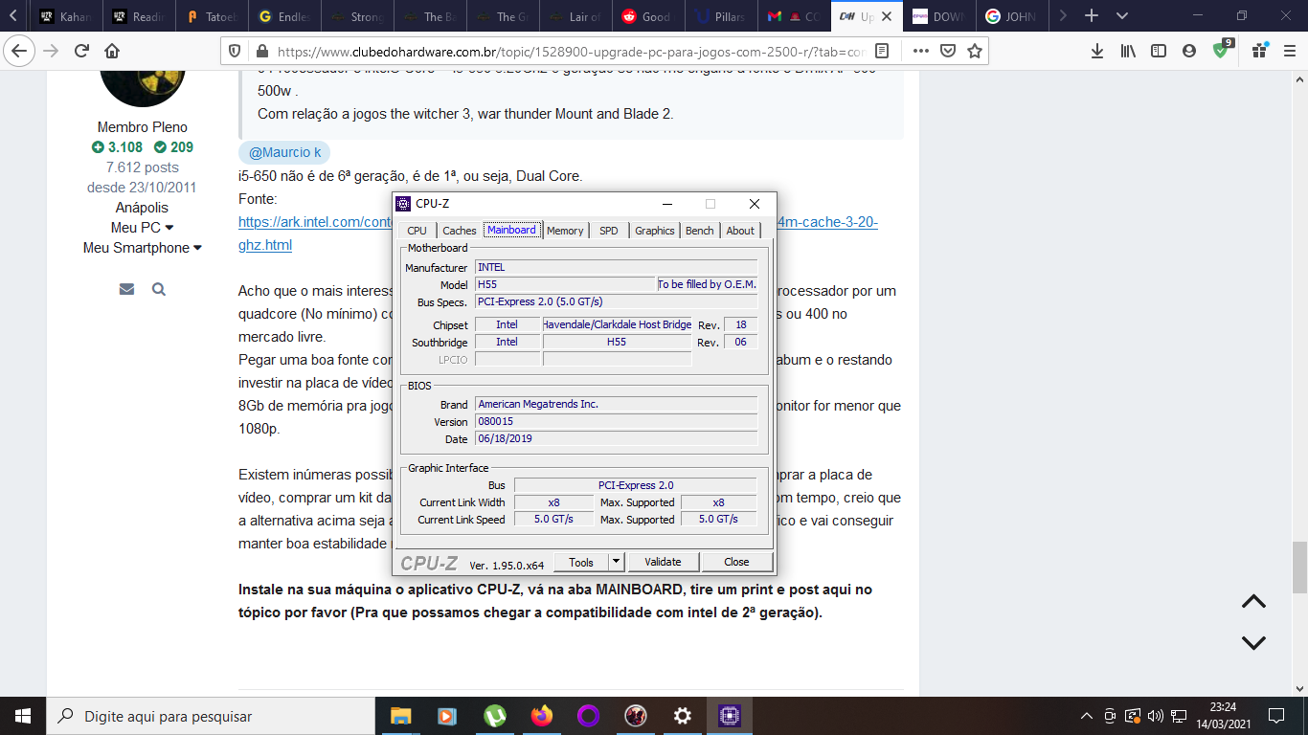Open the About tab in CPU-Z
The height and width of the screenshot is (735, 1308).
[x=740, y=231]
